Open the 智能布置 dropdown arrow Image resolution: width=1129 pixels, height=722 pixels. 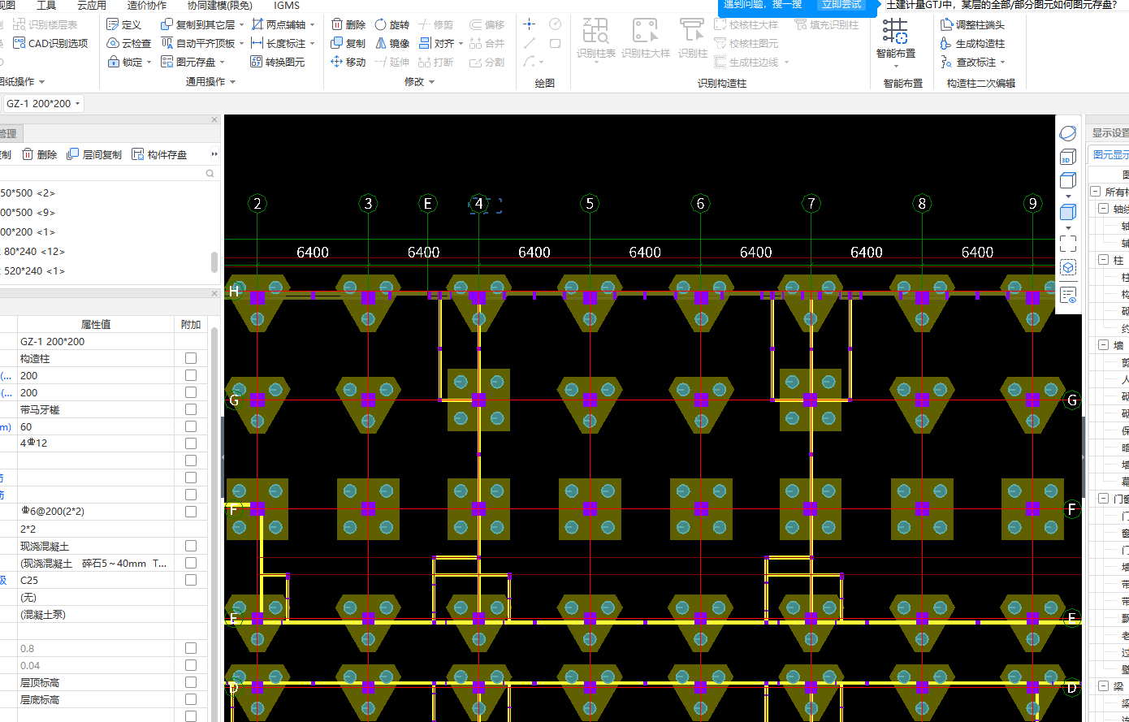click(895, 66)
